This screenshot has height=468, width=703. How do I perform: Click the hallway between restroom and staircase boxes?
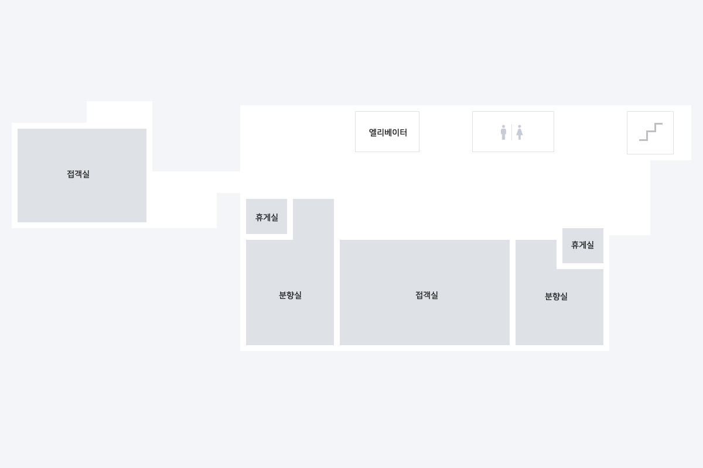591,132
